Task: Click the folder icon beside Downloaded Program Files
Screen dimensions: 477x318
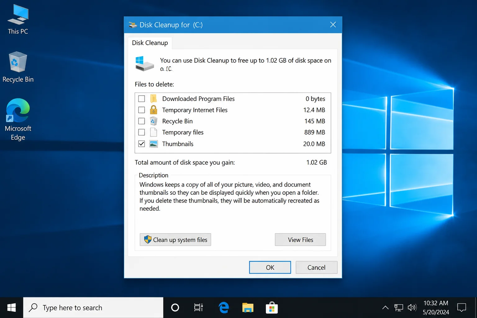Action: [x=153, y=99]
